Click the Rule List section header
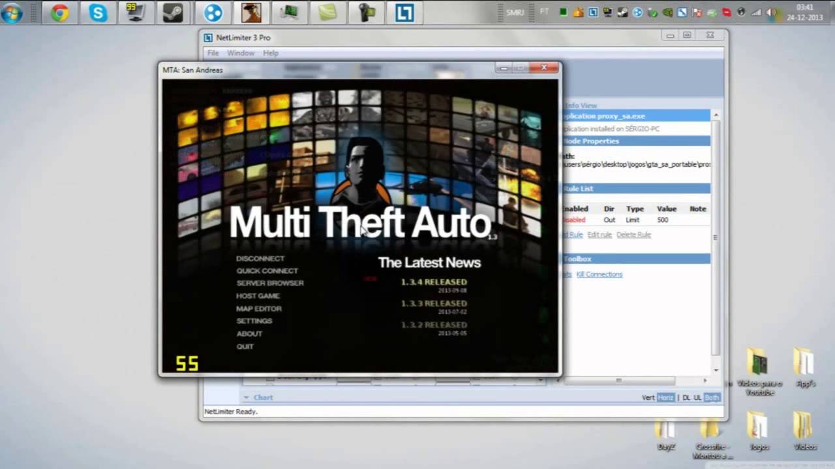Viewport: 835px width, 469px height. [636, 188]
